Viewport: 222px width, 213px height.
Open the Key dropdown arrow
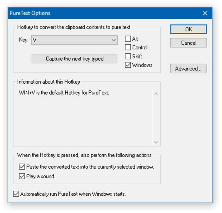point(114,40)
